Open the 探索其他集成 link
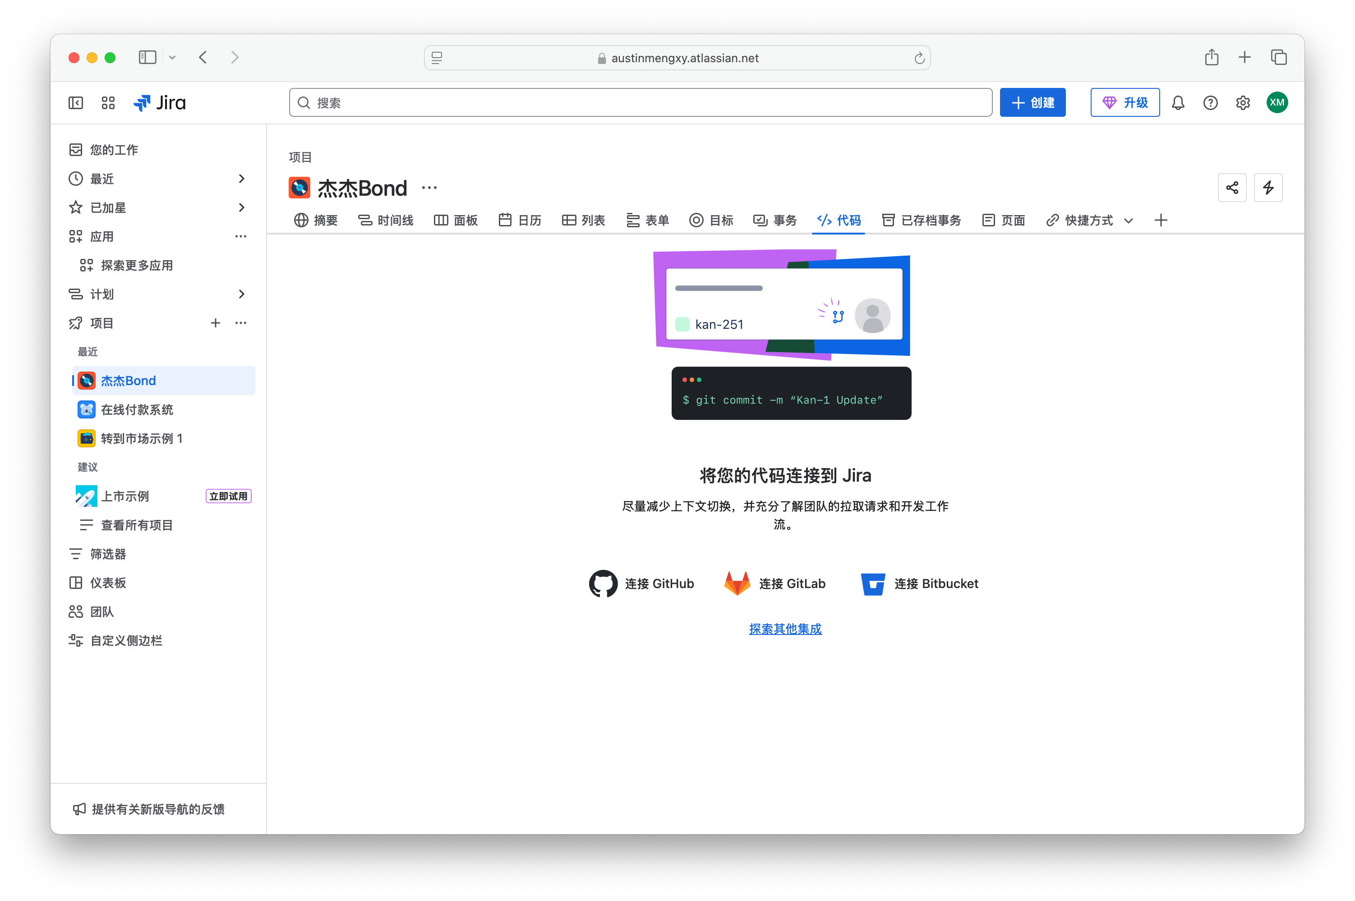This screenshot has width=1355, height=901. pos(785,629)
